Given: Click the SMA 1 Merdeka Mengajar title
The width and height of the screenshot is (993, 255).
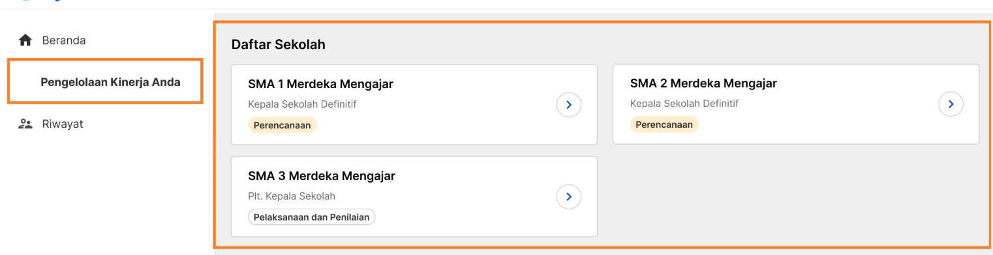Looking at the screenshot, I should [x=320, y=83].
